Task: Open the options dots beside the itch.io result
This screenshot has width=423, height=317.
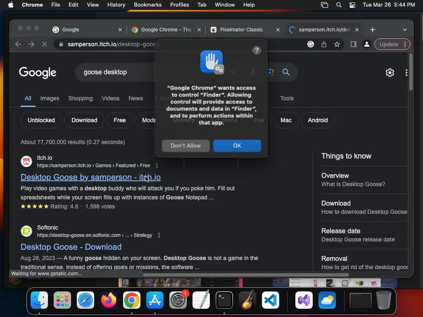Action: pyautogui.click(x=157, y=166)
